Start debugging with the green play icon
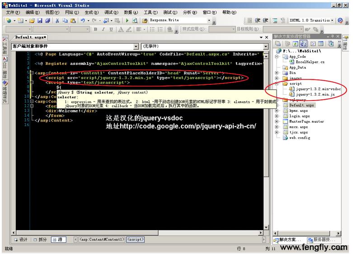353x254 pixels. (127, 21)
